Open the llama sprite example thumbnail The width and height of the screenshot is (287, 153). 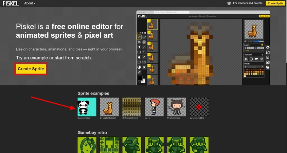(109, 107)
